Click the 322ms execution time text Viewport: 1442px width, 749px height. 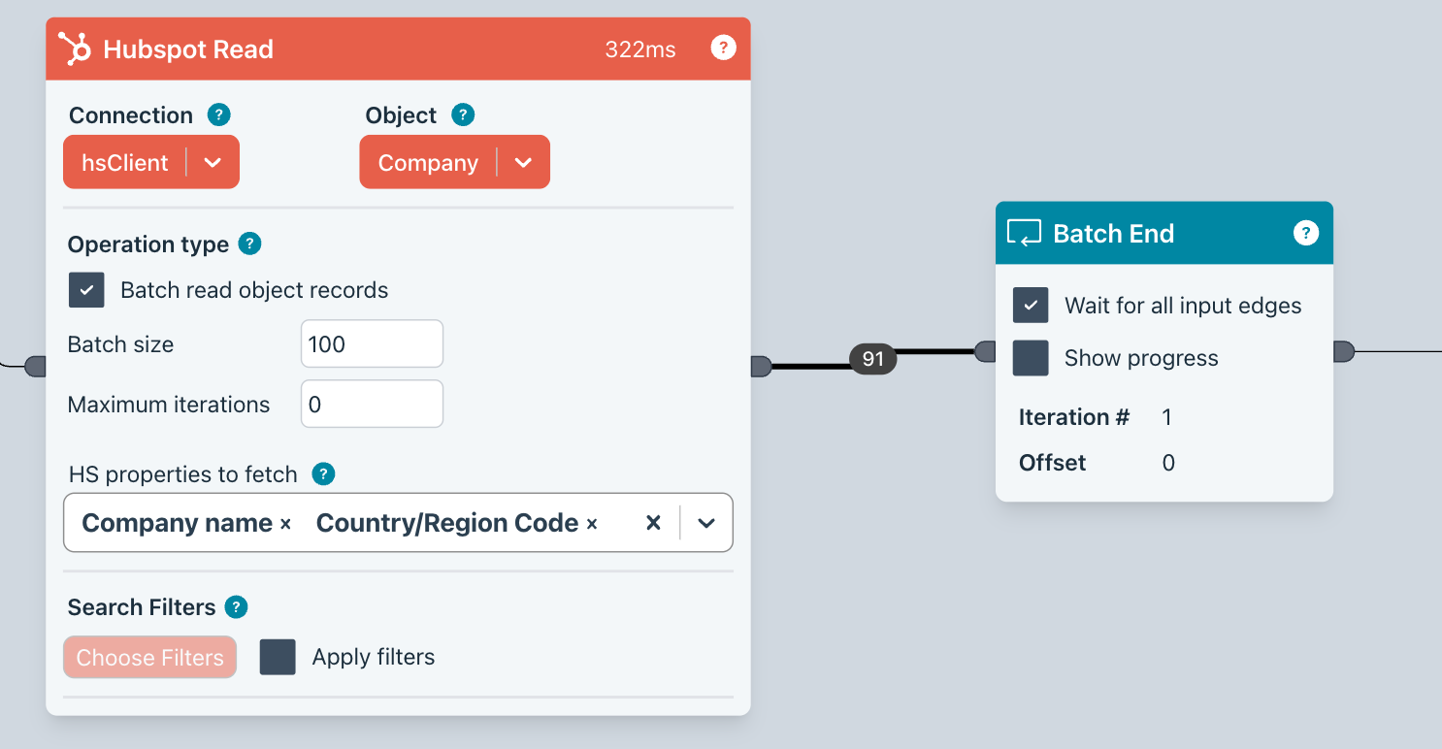[x=640, y=49]
